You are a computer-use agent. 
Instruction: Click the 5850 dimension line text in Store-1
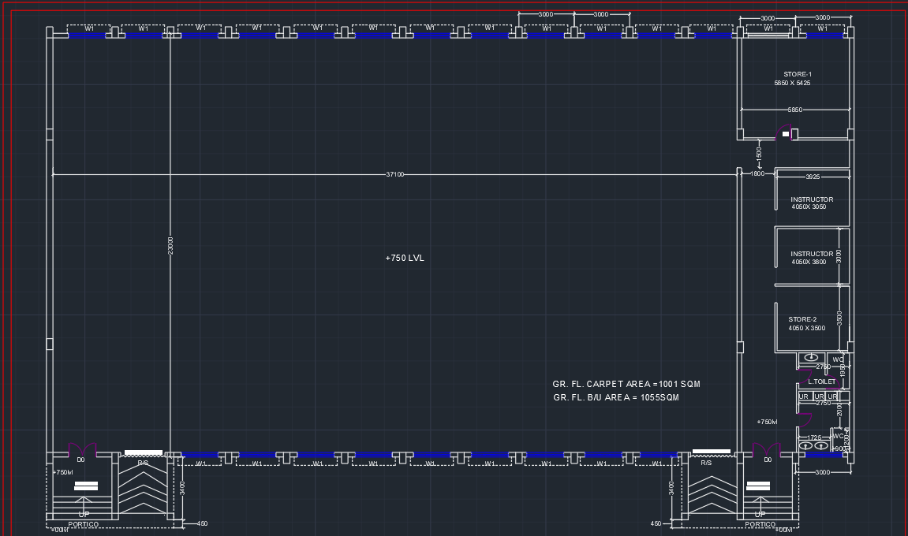(795, 110)
